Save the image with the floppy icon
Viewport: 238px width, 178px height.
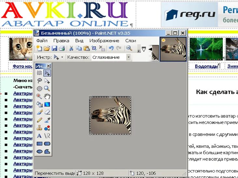[x=54, y=49]
